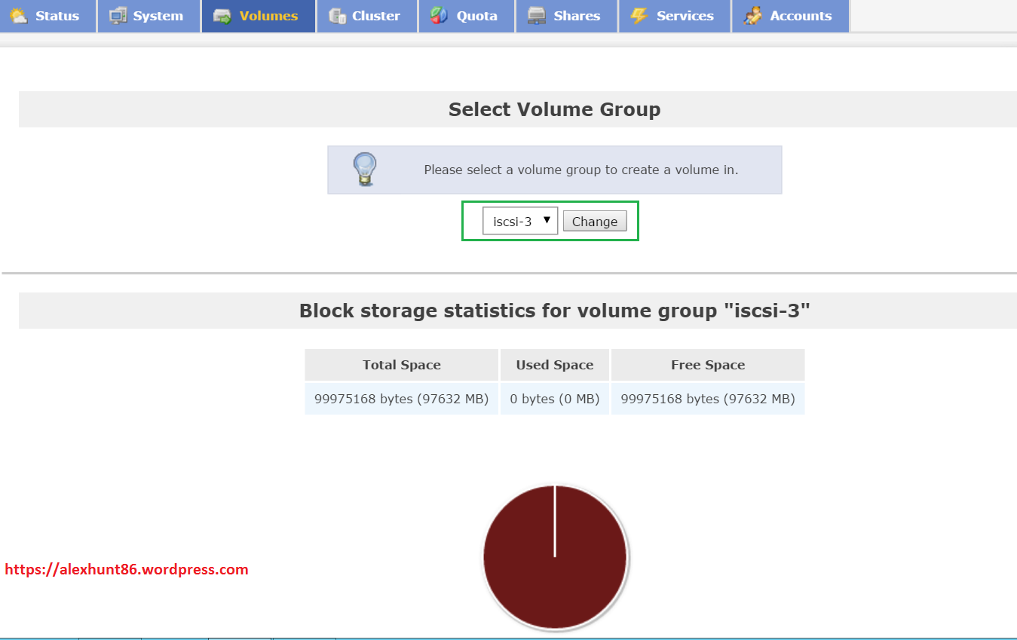Click the lightbulb hint icon
Viewport: 1017px width, 640px height.
(x=365, y=170)
